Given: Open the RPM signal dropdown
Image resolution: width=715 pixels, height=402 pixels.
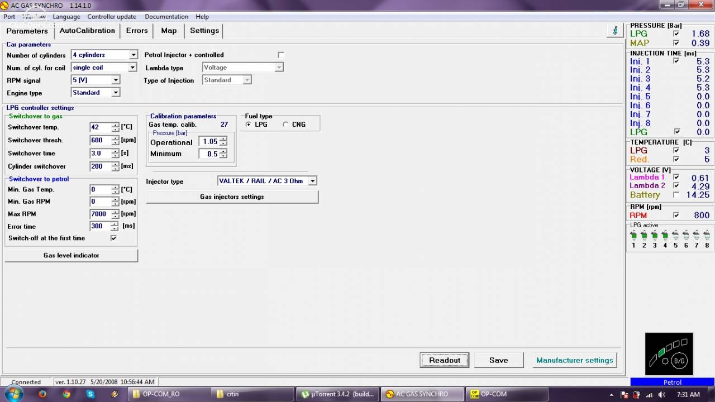Looking at the screenshot, I should point(116,80).
